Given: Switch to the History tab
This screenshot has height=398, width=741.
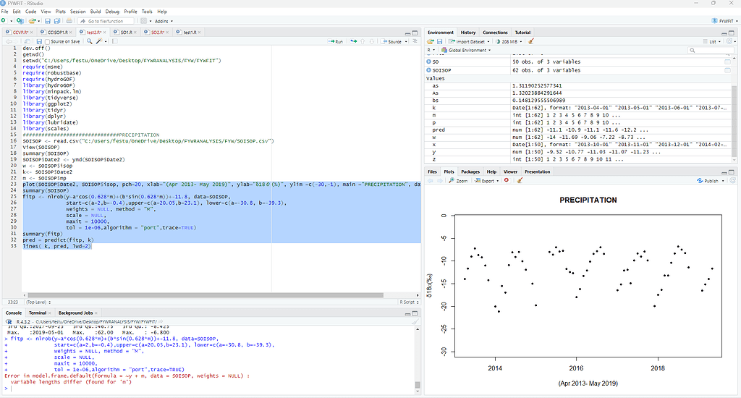Looking at the screenshot, I should [468, 33].
